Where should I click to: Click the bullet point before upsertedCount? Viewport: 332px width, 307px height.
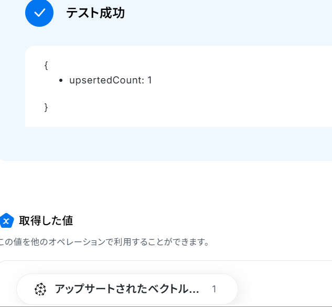pyautogui.click(x=62, y=81)
